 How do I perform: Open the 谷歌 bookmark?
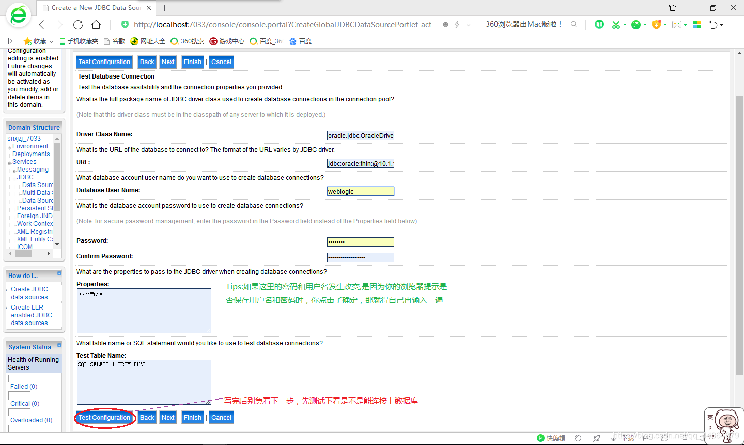tap(115, 41)
